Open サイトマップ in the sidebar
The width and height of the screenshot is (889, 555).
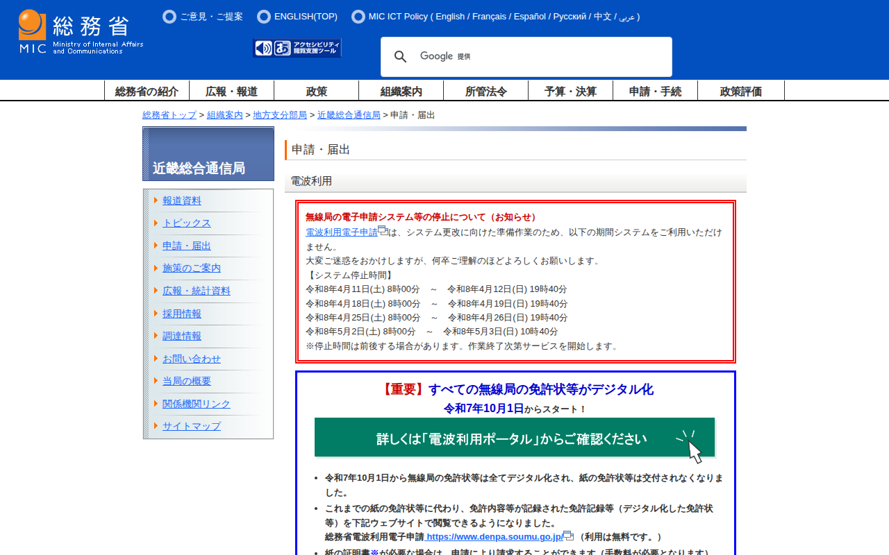[191, 426]
